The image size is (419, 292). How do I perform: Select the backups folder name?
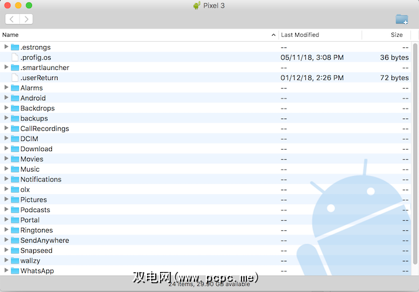click(34, 119)
